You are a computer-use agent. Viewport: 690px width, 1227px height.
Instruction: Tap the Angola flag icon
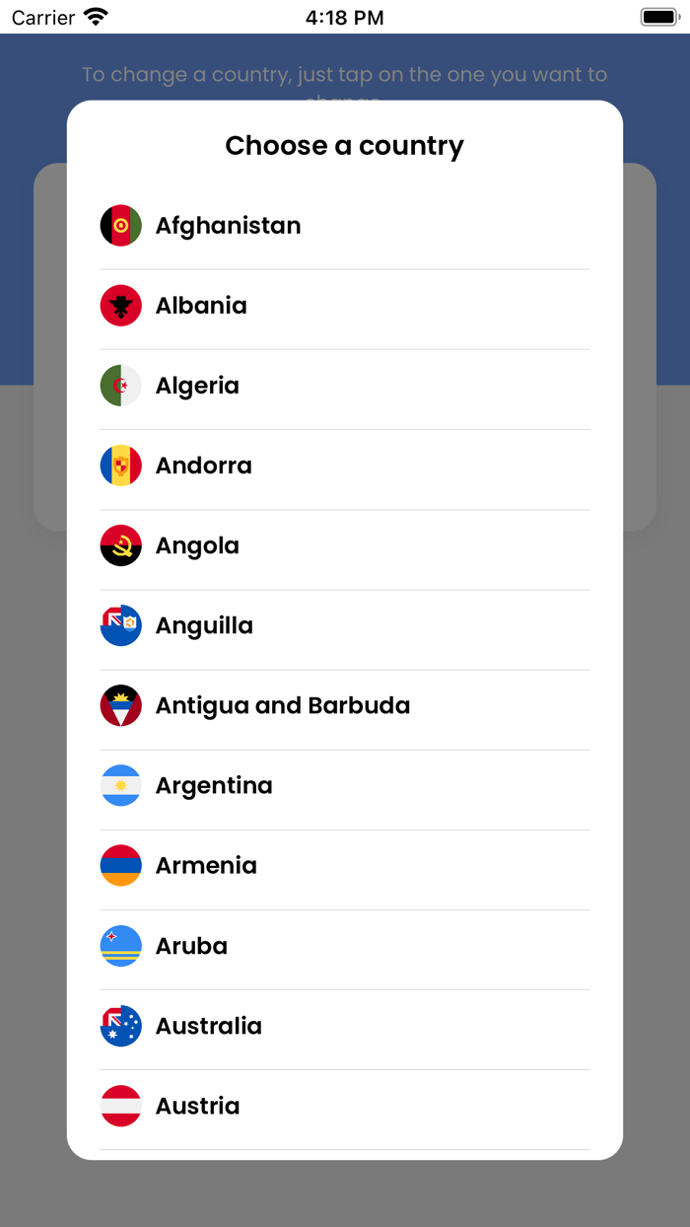[x=121, y=545]
